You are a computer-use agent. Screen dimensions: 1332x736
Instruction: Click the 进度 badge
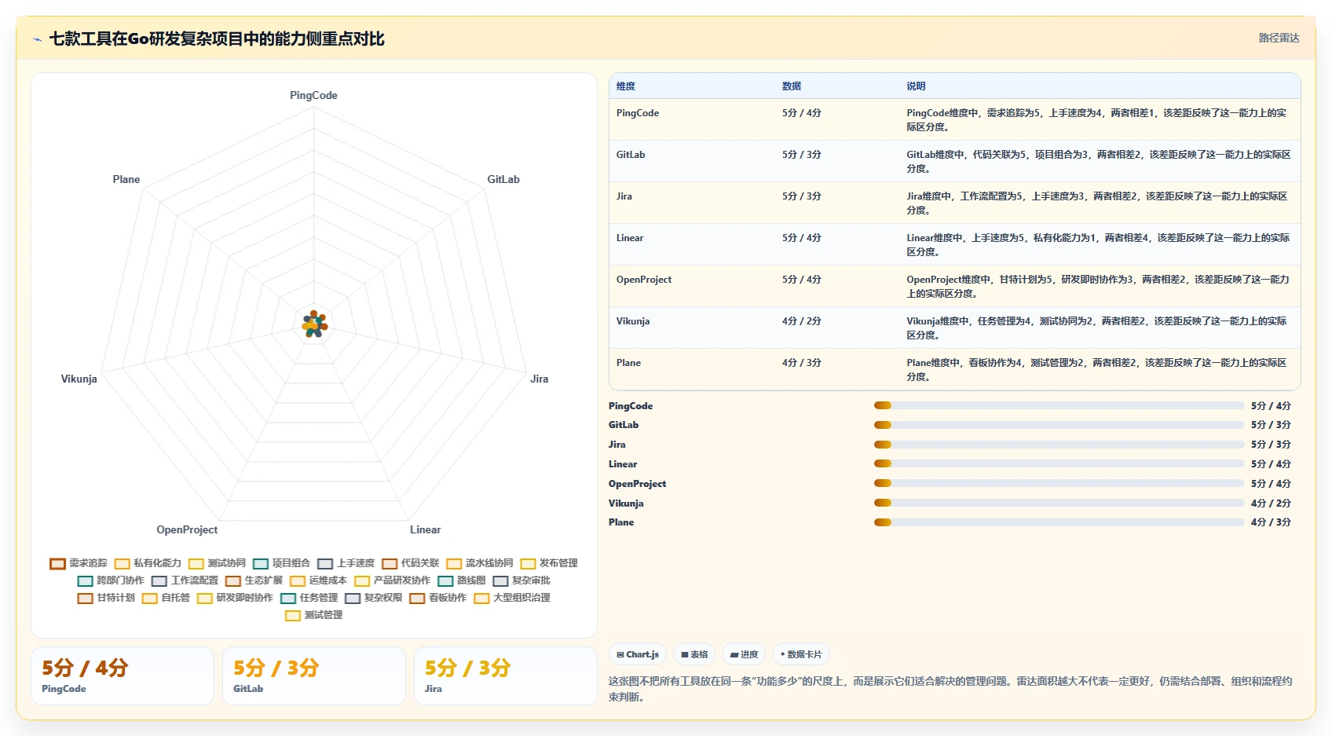coord(744,654)
